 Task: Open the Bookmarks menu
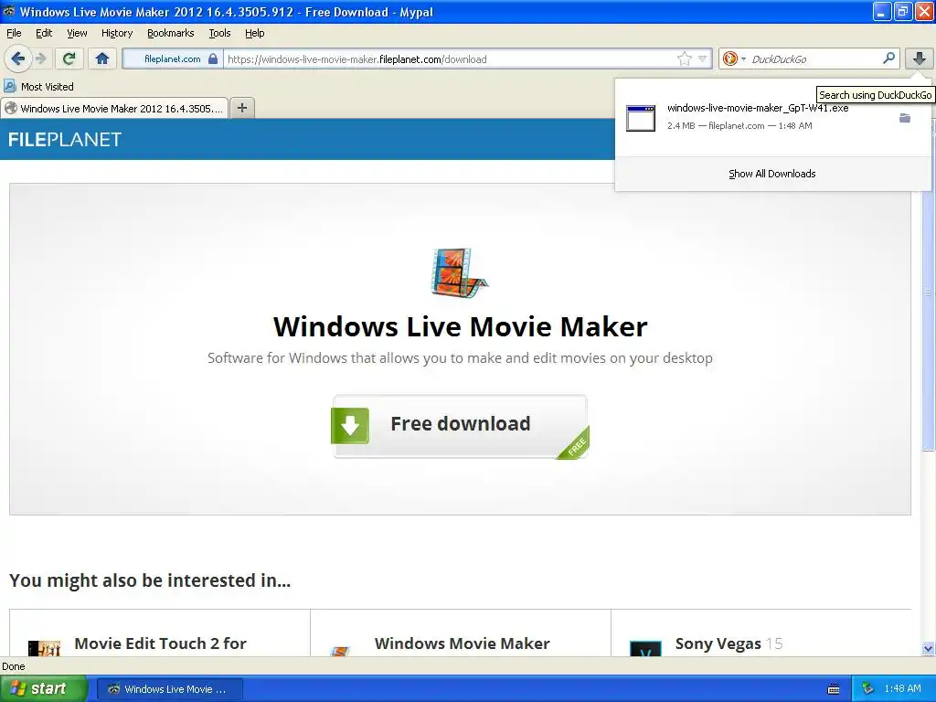click(171, 33)
